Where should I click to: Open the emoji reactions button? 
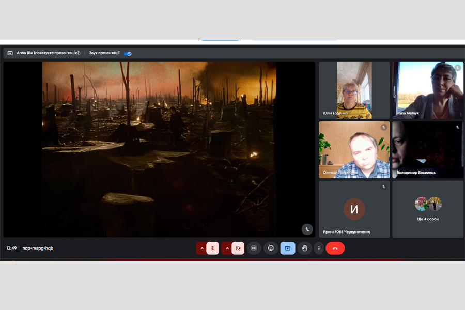pyautogui.click(x=271, y=248)
